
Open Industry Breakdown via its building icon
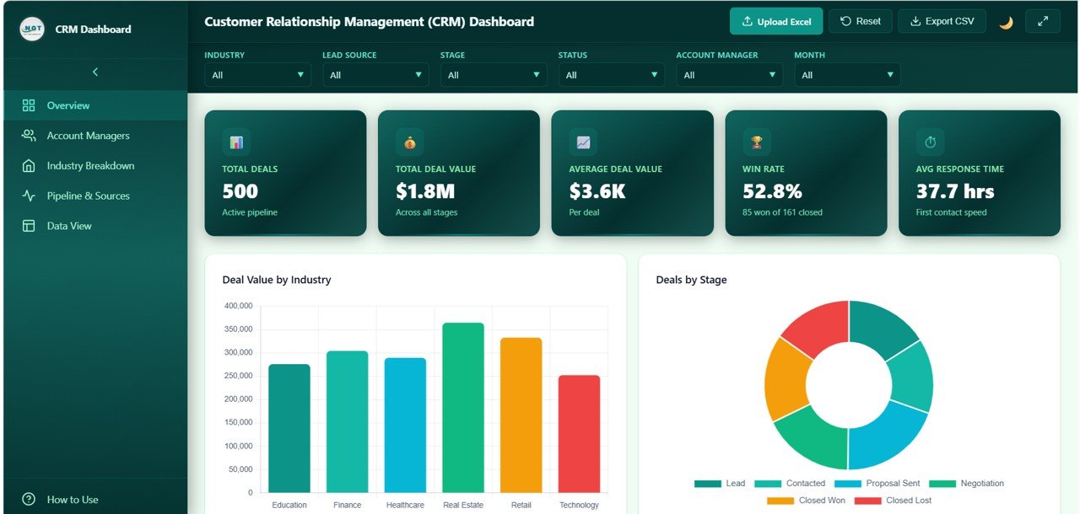28,165
